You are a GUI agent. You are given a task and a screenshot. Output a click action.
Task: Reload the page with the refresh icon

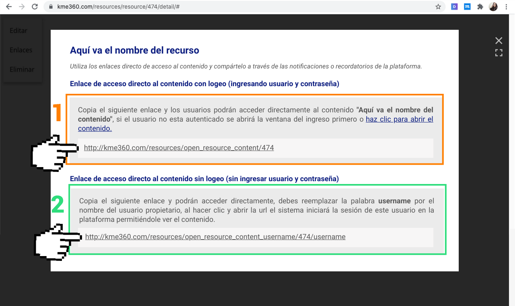(x=35, y=7)
